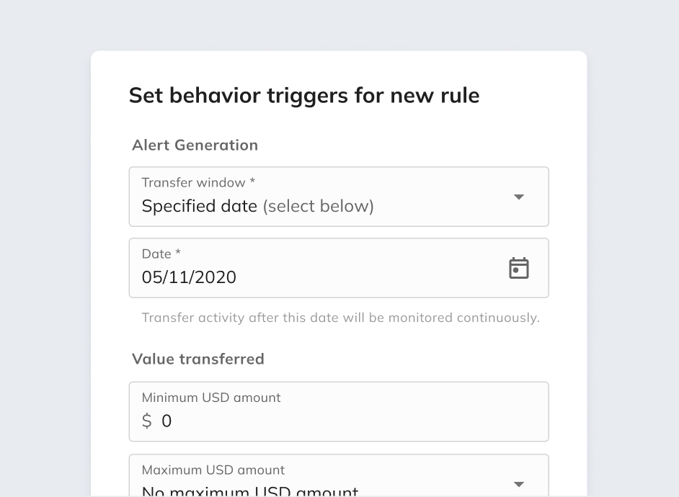Focus the Minimum USD amount value 0
Viewport: 679px width, 497px height.
[x=167, y=421]
